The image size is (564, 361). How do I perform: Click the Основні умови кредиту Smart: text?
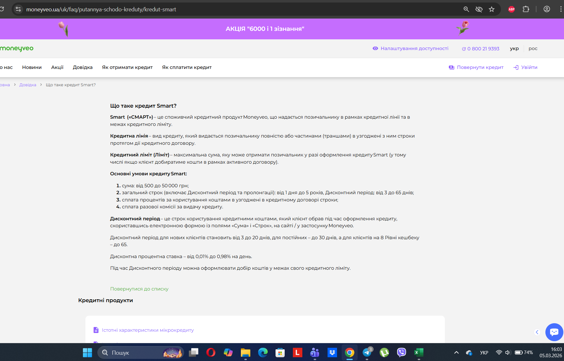click(x=148, y=174)
